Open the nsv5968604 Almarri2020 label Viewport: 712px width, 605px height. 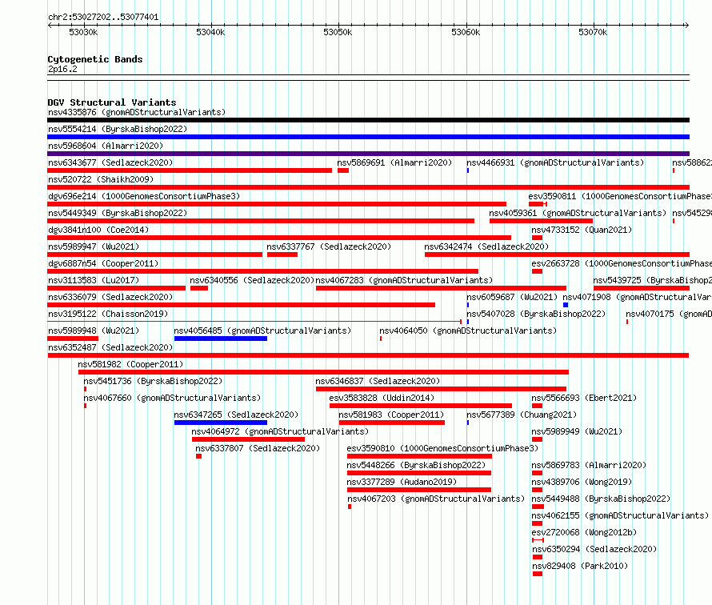click(x=106, y=146)
